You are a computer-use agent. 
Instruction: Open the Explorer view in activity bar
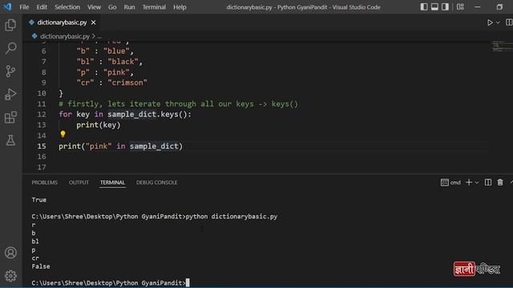10,25
